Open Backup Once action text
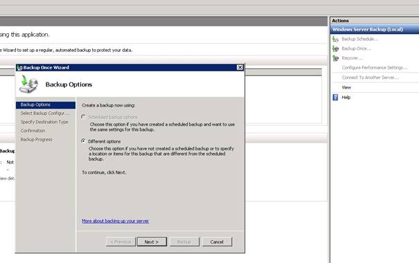 pyautogui.click(x=356, y=48)
